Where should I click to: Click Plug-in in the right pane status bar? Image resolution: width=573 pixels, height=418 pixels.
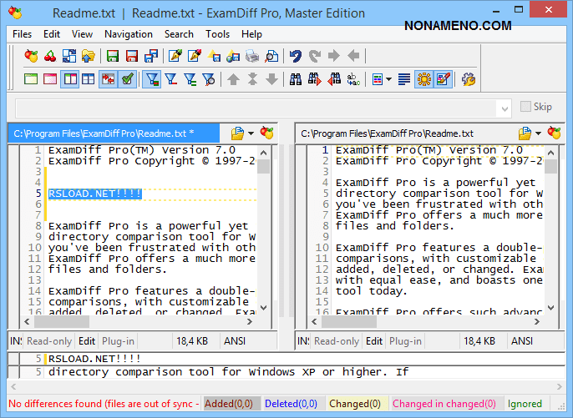click(x=405, y=341)
